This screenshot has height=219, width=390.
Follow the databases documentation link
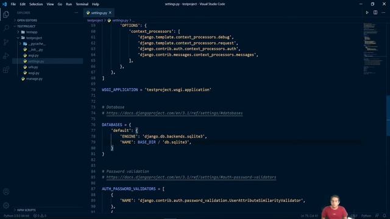click(x=174, y=113)
